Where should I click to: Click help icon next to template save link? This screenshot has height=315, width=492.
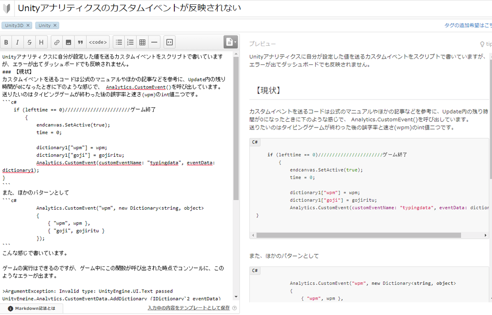click(234, 308)
